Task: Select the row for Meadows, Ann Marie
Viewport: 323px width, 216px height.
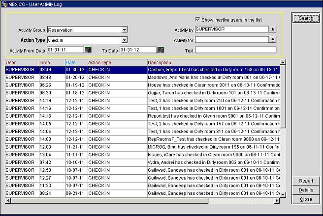Action: click(142, 78)
